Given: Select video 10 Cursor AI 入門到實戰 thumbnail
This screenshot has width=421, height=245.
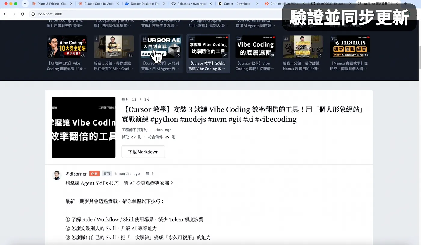Looking at the screenshot, I should (x=161, y=47).
